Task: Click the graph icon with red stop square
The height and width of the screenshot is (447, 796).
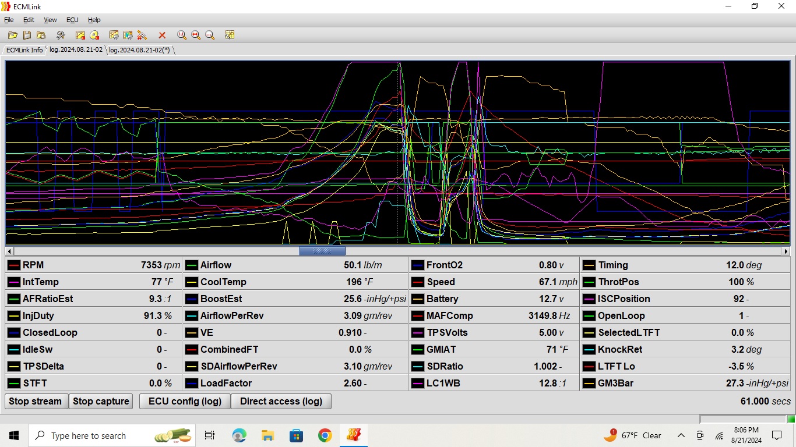Action: pos(80,35)
